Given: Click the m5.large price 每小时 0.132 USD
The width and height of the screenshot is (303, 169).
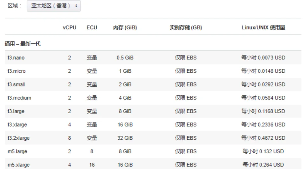Looking at the screenshot, I should click(x=263, y=151).
